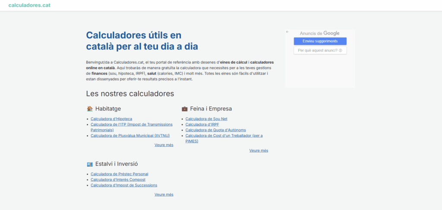Click the Habitatge section heading
The image size is (442, 210).
tap(108, 108)
